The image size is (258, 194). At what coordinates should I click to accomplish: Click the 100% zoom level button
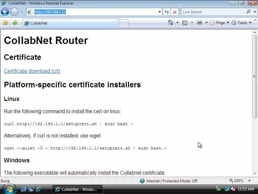(x=236, y=181)
